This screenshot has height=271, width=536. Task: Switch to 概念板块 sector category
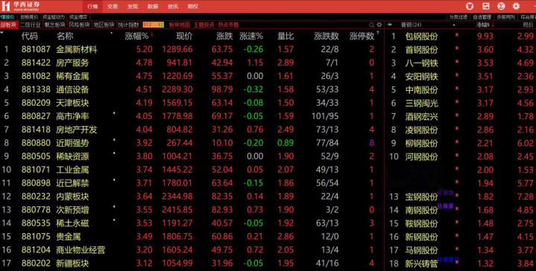pos(54,25)
